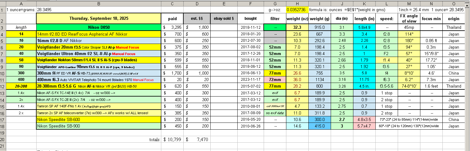Click the 28-300mm f3.5-5.6 G lens cell
Viewport: 470px width, 151px height.
click(x=99, y=86)
